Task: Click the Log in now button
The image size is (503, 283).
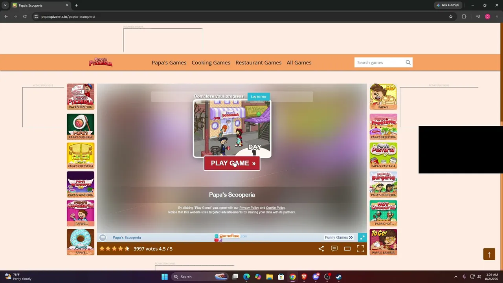Action: pos(259,96)
